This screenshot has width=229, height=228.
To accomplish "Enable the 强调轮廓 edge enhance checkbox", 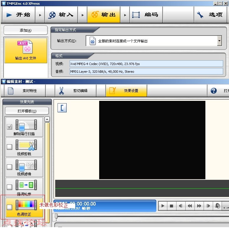I will pos(9,187).
